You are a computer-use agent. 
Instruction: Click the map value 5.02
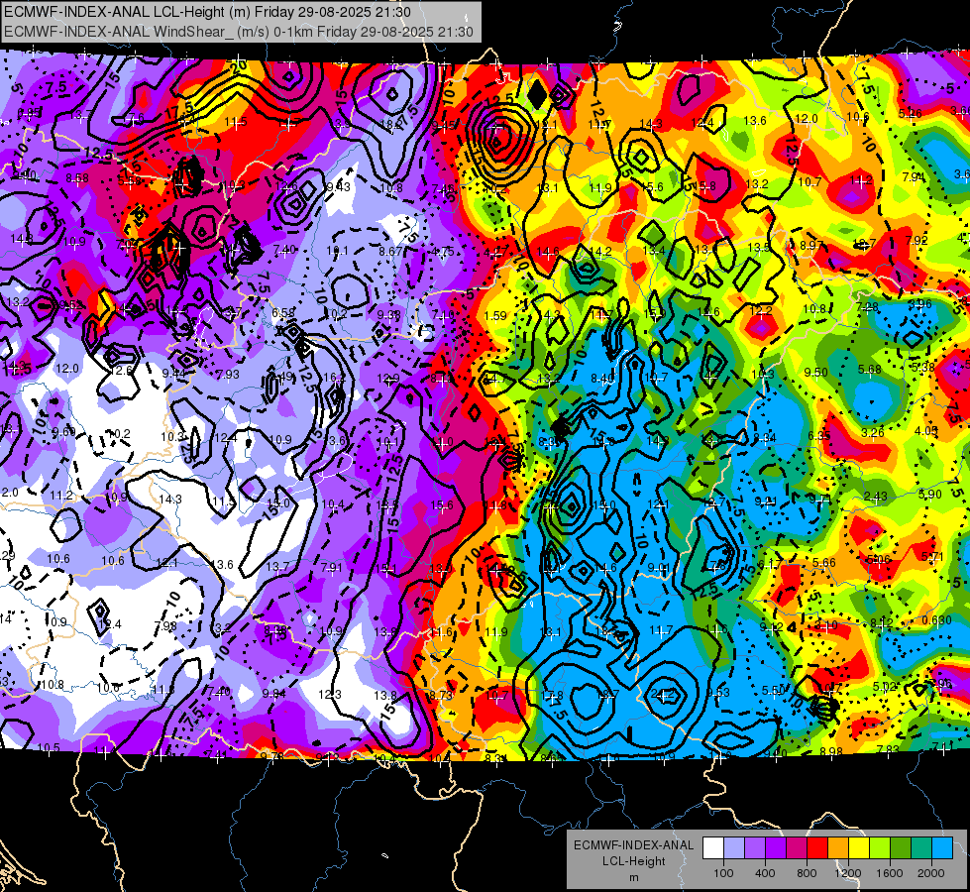click(x=884, y=686)
